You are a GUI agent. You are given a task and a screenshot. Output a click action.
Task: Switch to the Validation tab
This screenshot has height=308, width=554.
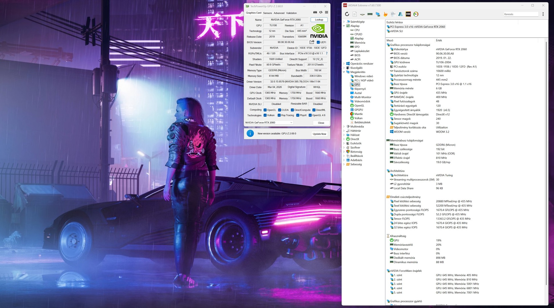pyautogui.click(x=291, y=13)
